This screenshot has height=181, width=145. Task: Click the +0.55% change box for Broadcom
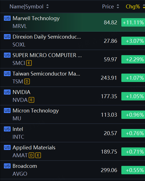pyautogui.click(x=133, y=170)
